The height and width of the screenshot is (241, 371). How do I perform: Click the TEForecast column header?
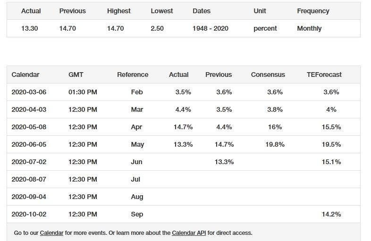click(324, 75)
